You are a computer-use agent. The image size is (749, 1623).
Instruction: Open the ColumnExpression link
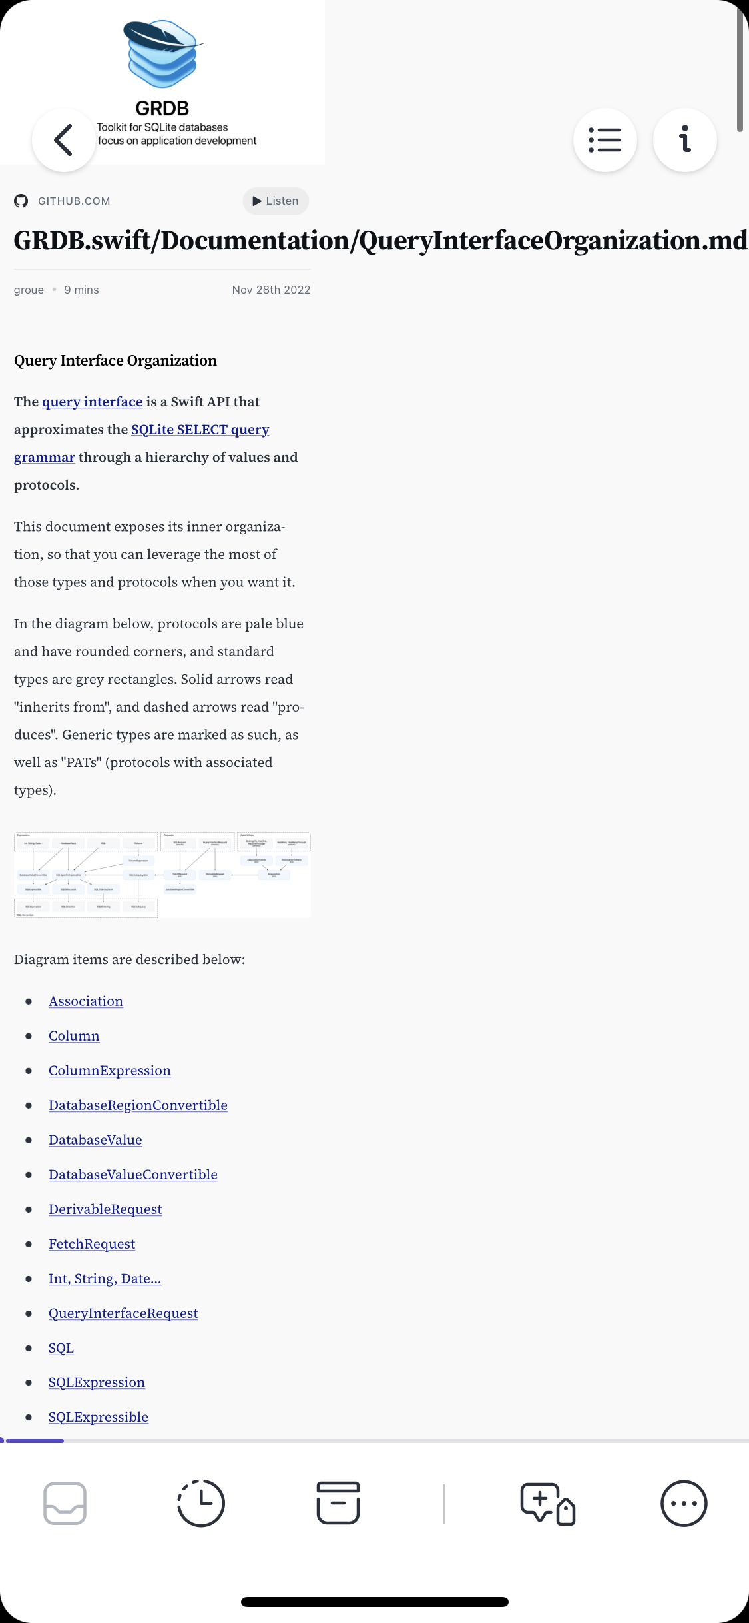click(x=110, y=1071)
